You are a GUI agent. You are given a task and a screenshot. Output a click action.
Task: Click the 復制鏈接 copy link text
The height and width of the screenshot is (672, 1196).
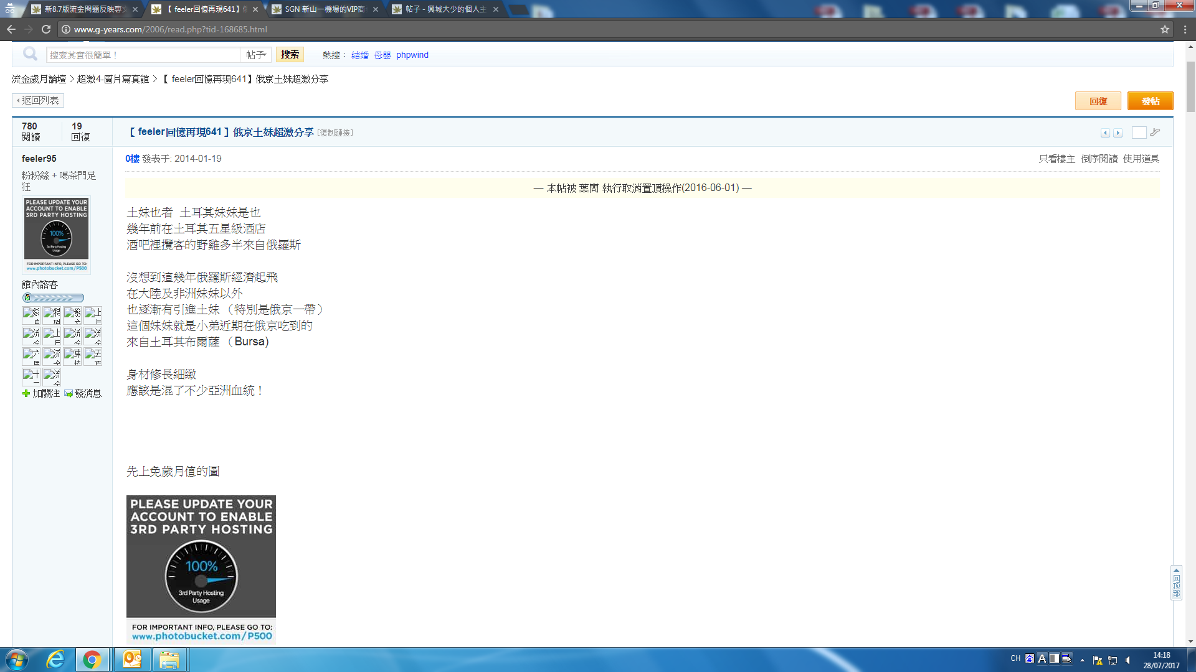coord(335,133)
